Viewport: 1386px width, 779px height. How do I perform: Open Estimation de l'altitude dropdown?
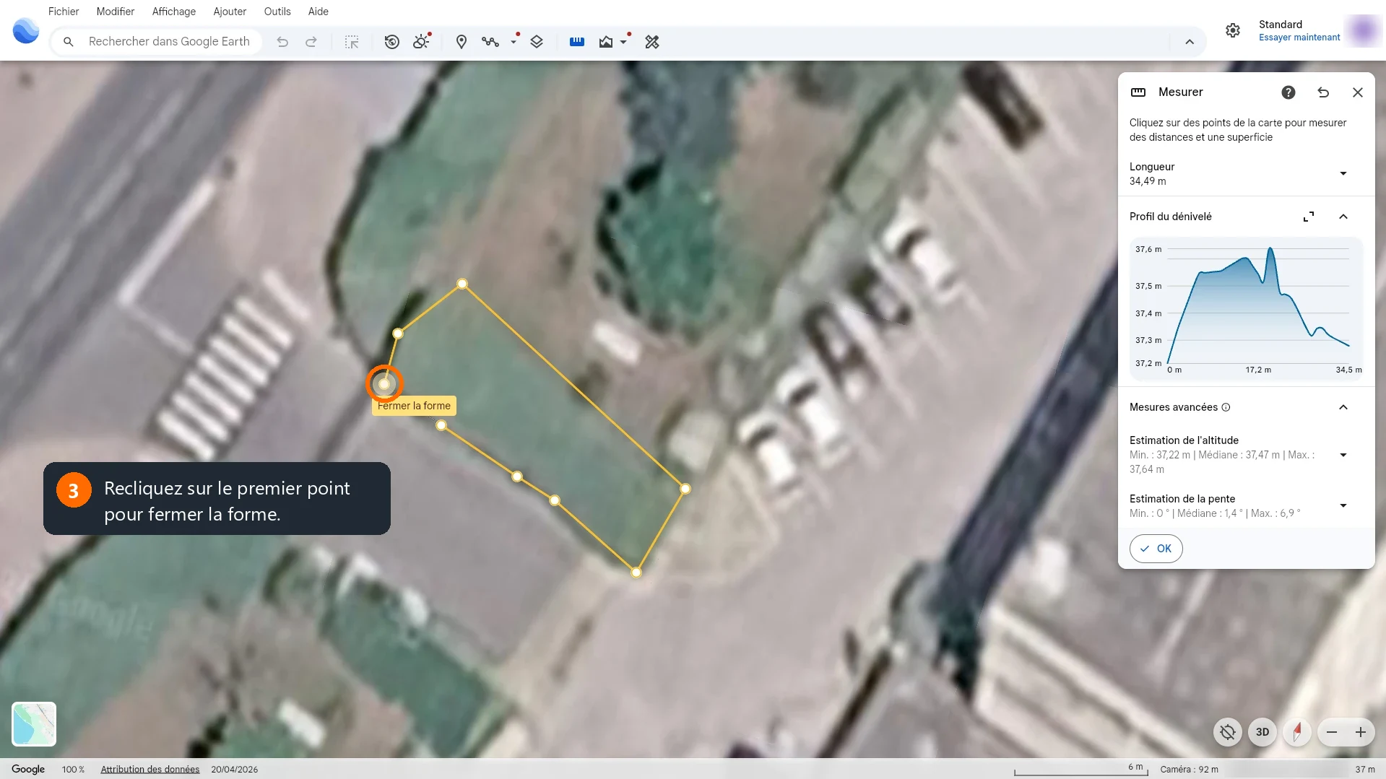click(1343, 455)
